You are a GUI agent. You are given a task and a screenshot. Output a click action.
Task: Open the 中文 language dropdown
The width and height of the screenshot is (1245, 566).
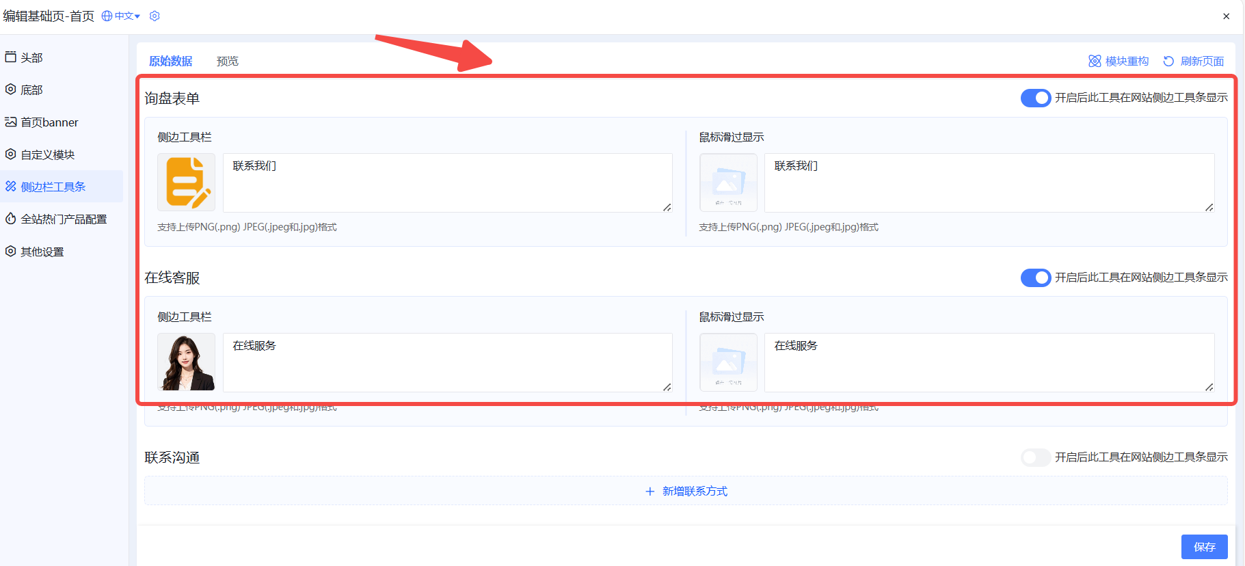[x=122, y=16]
